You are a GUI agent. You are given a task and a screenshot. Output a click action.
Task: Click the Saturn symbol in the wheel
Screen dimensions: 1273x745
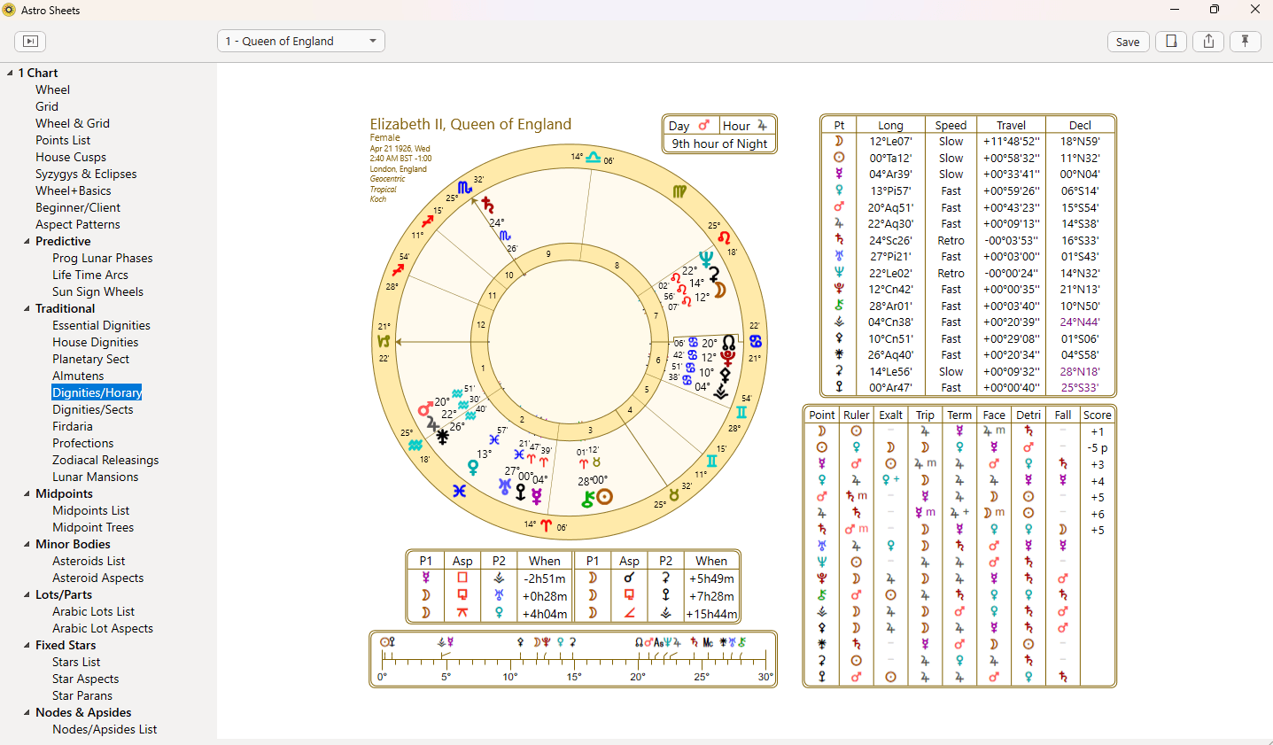pyautogui.click(x=487, y=206)
